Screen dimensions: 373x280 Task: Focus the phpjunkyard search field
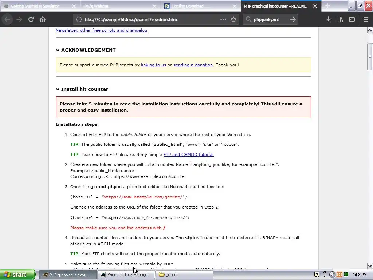270,20
